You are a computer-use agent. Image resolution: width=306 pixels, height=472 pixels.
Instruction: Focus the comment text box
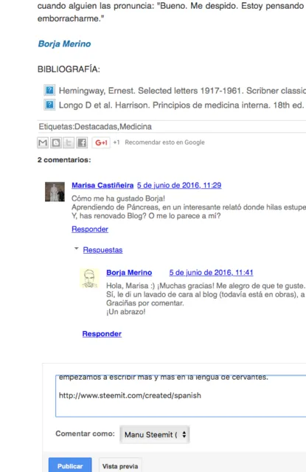pyautogui.click(x=181, y=396)
